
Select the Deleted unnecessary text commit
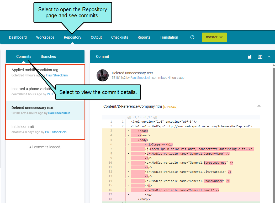[x=33, y=108]
